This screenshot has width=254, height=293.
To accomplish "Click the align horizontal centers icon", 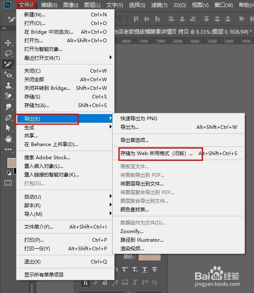I will point(182,19).
